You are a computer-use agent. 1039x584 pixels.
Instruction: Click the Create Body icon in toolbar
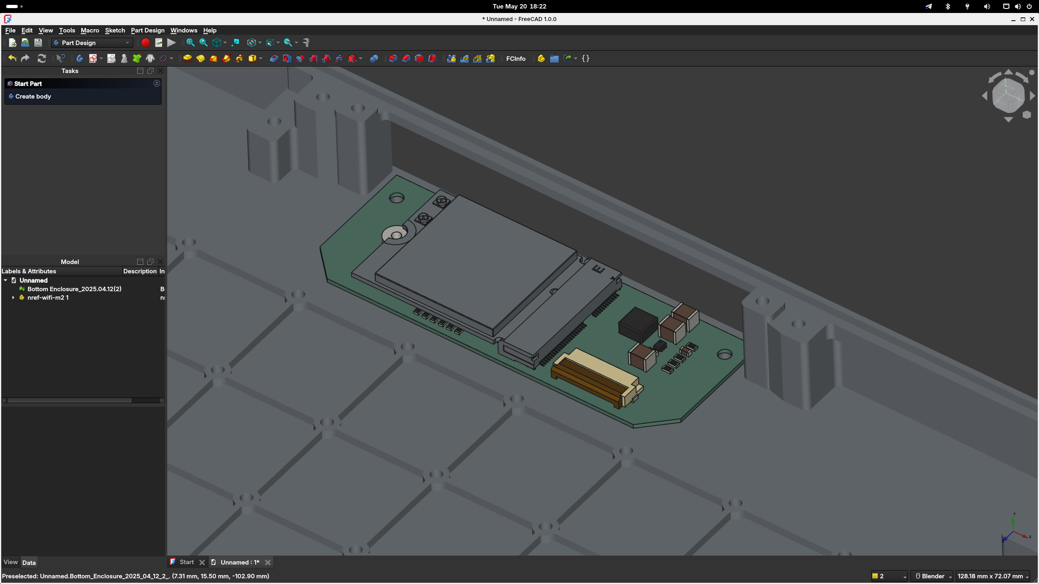coord(80,59)
